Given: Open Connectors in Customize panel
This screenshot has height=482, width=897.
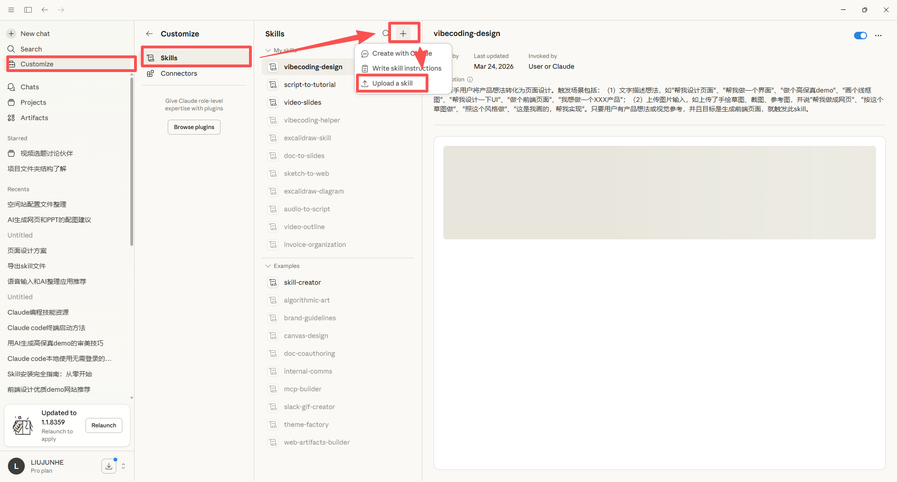Looking at the screenshot, I should (178, 73).
